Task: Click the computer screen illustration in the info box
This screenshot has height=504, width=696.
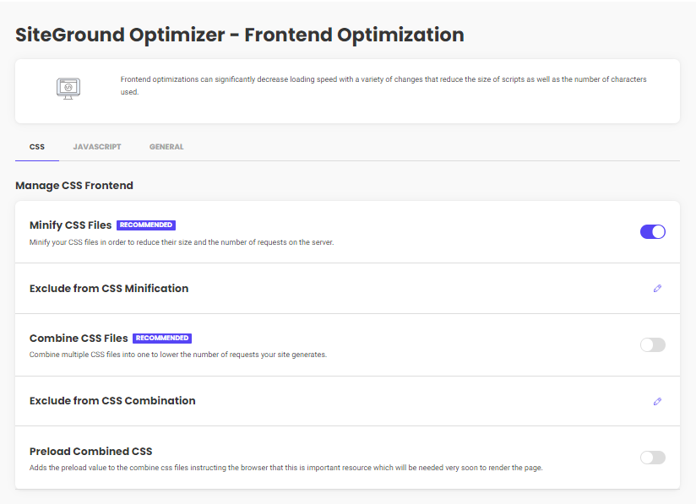Action: click(68, 88)
